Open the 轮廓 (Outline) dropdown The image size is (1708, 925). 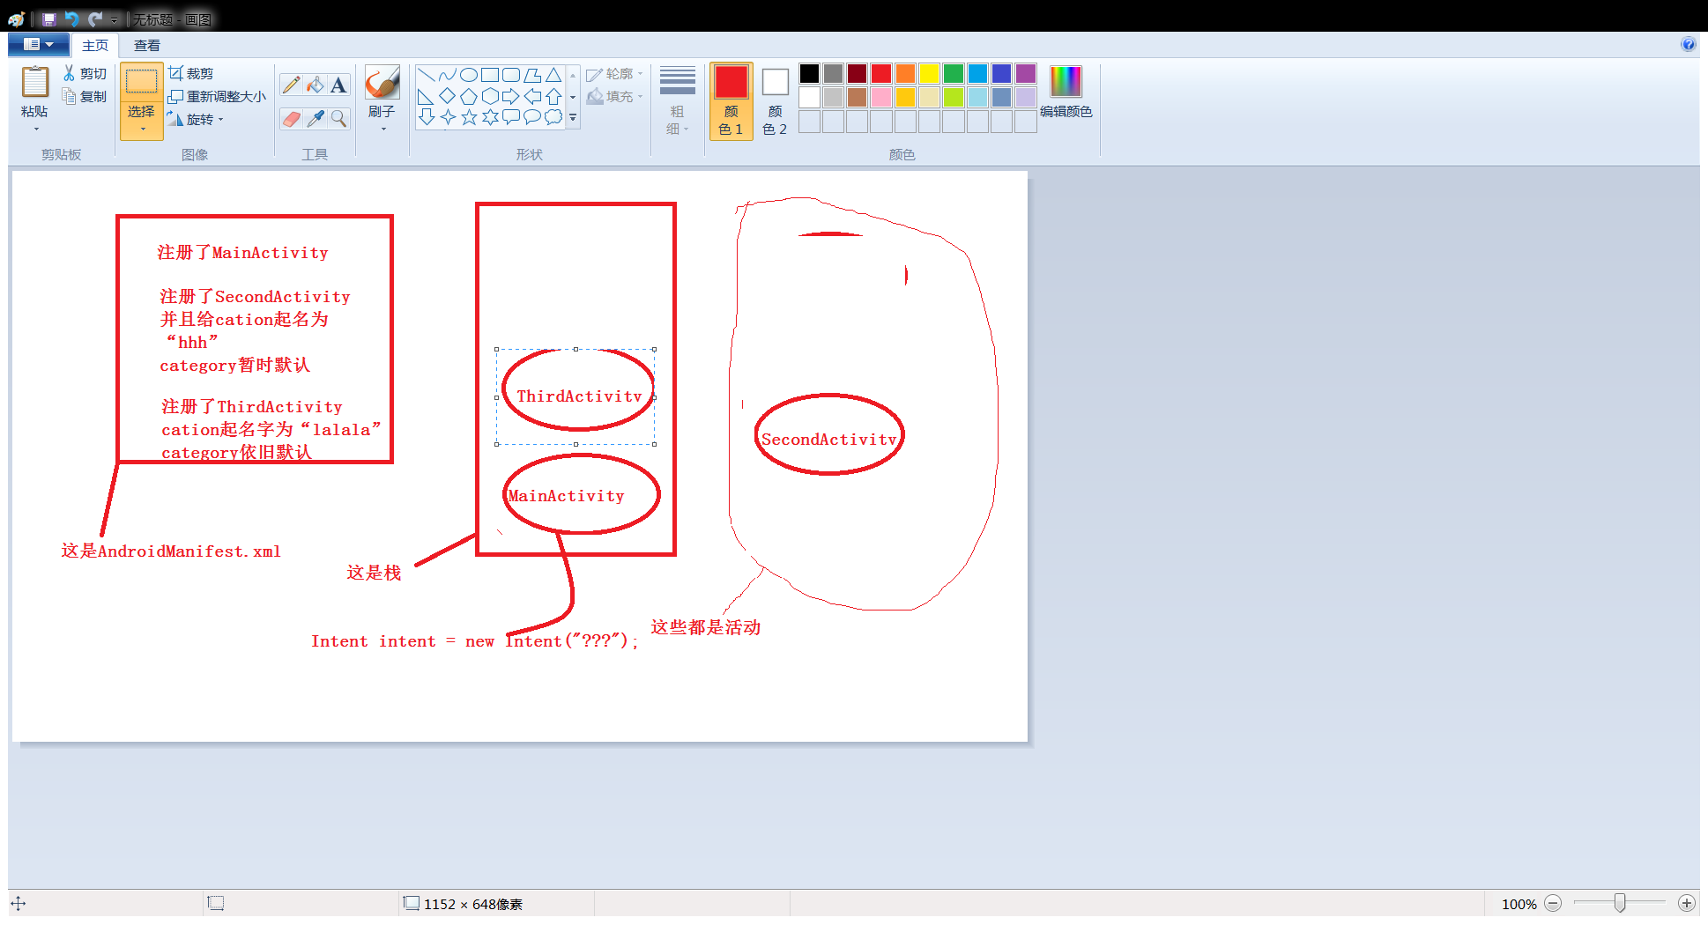pos(615,74)
